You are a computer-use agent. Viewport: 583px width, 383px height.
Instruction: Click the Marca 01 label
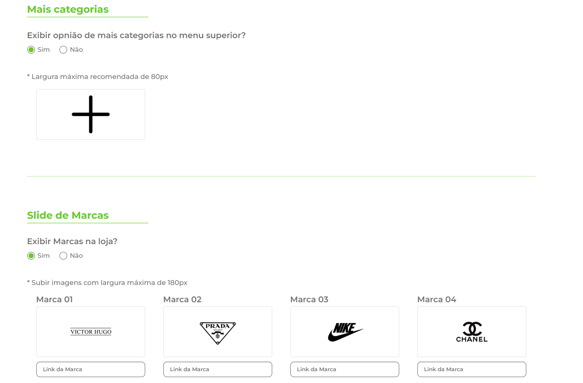(54, 300)
